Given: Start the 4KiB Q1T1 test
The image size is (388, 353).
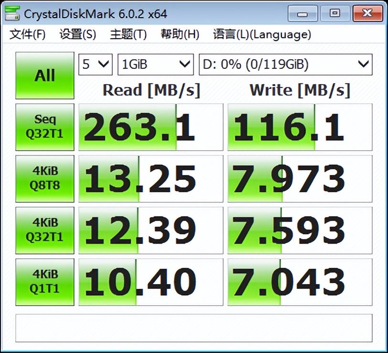Looking at the screenshot, I should tap(45, 282).
